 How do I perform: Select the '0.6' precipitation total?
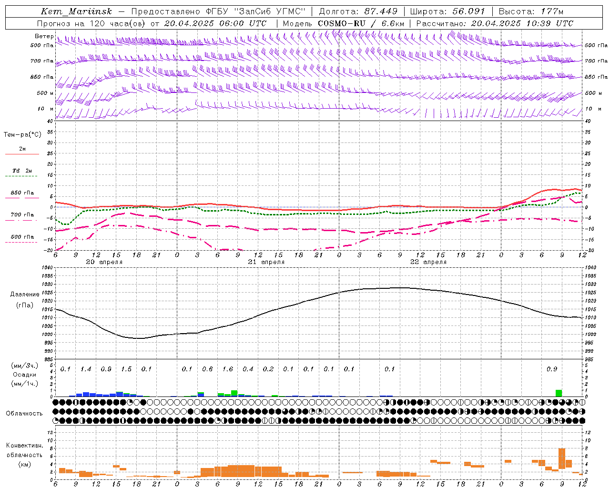tap(207, 369)
